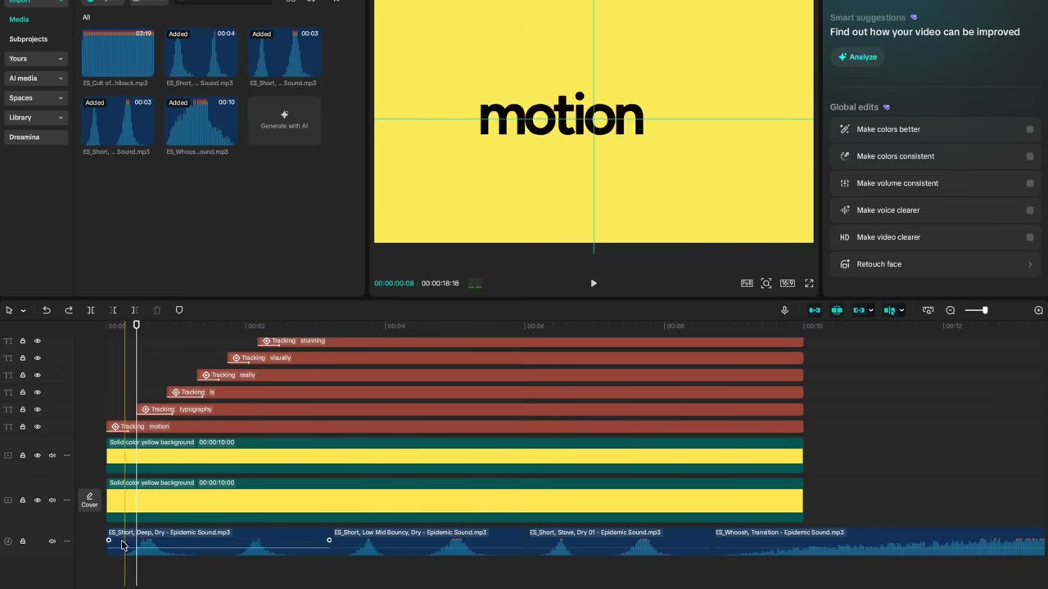Click the text track icon of 'is' row
The width and height of the screenshot is (1048, 589).
click(x=8, y=393)
